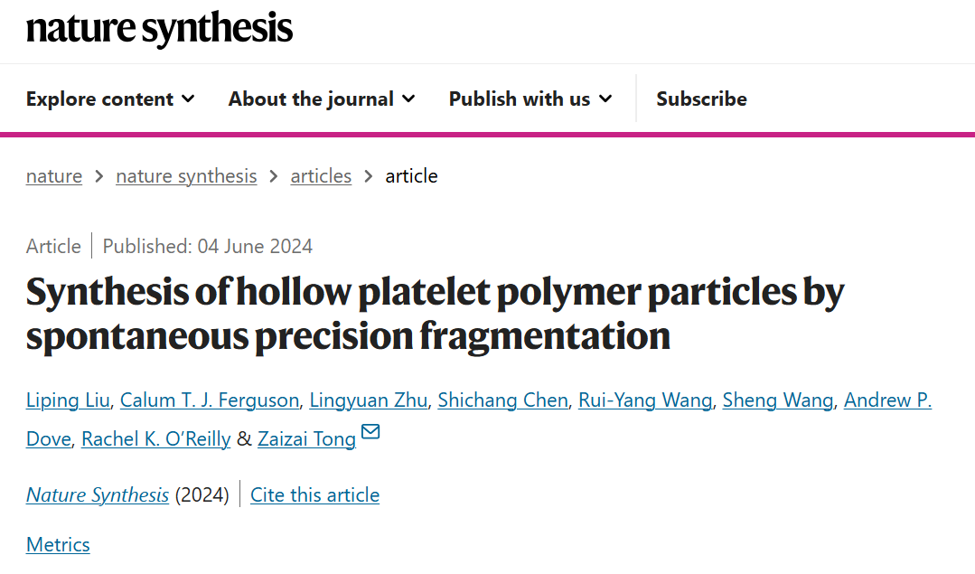Expand the Explore content dropdown

click(x=110, y=99)
